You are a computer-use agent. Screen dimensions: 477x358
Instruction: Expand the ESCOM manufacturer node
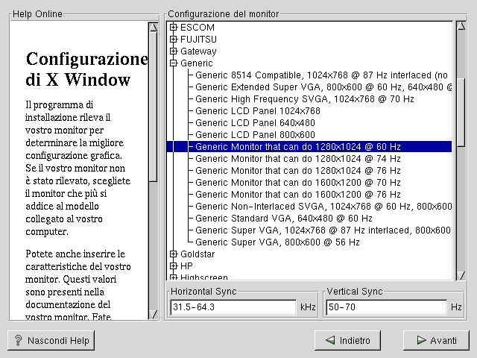[x=174, y=28]
